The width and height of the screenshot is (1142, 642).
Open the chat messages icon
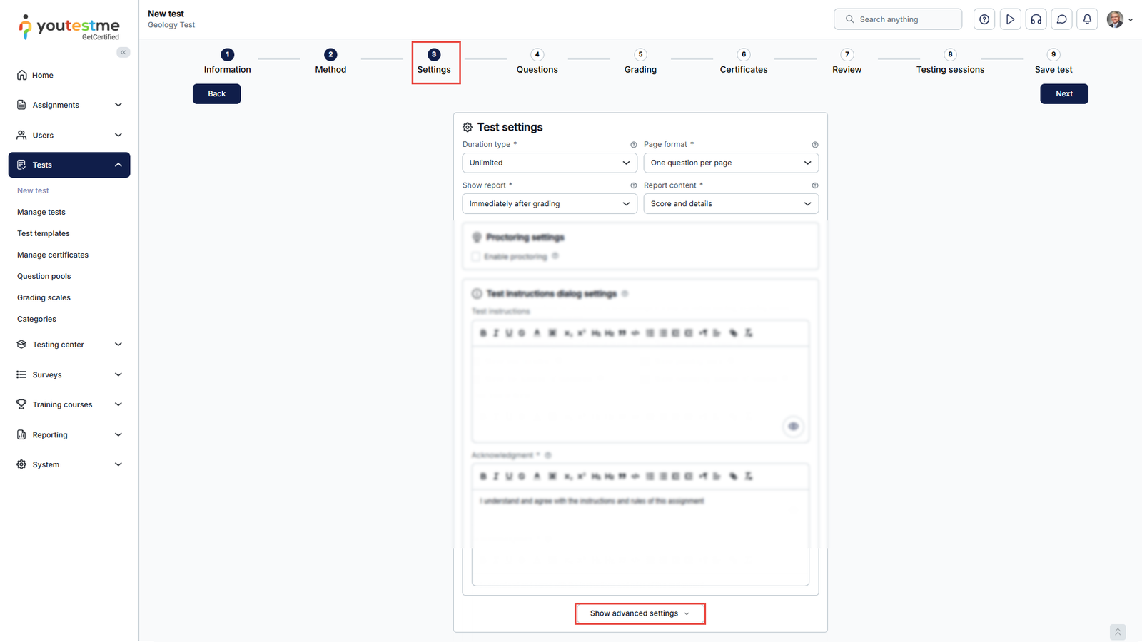pos(1062,19)
